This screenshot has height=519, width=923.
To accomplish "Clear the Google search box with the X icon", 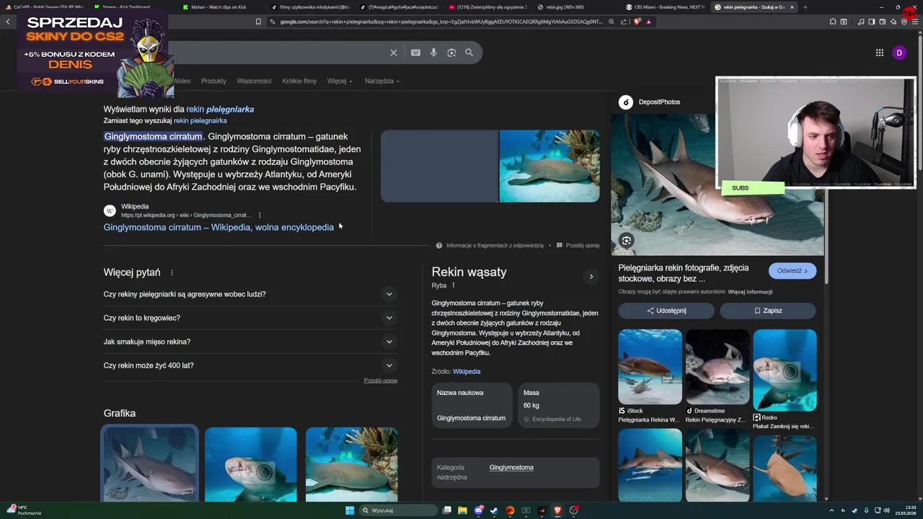I will [x=394, y=53].
